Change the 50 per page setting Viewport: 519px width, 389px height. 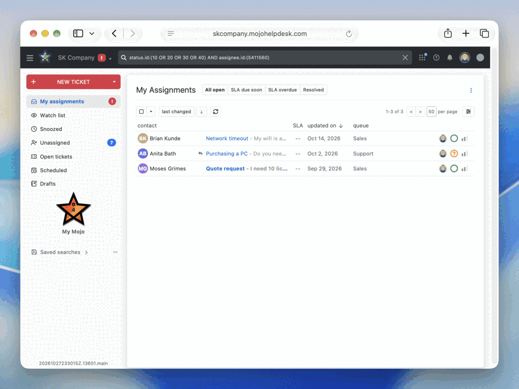[431, 112]
